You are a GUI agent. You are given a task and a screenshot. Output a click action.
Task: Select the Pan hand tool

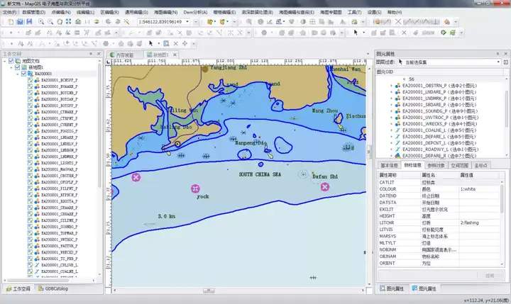click(x=60, y=22)
